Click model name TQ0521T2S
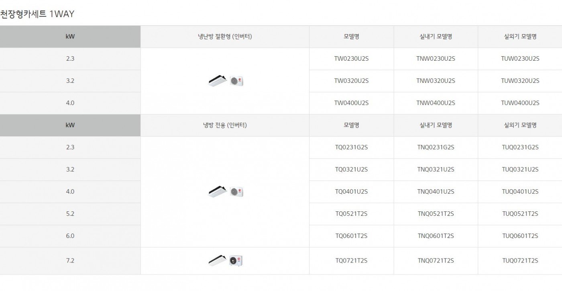The height and width of the screenshot is (291, 562). tap(351, 213)
